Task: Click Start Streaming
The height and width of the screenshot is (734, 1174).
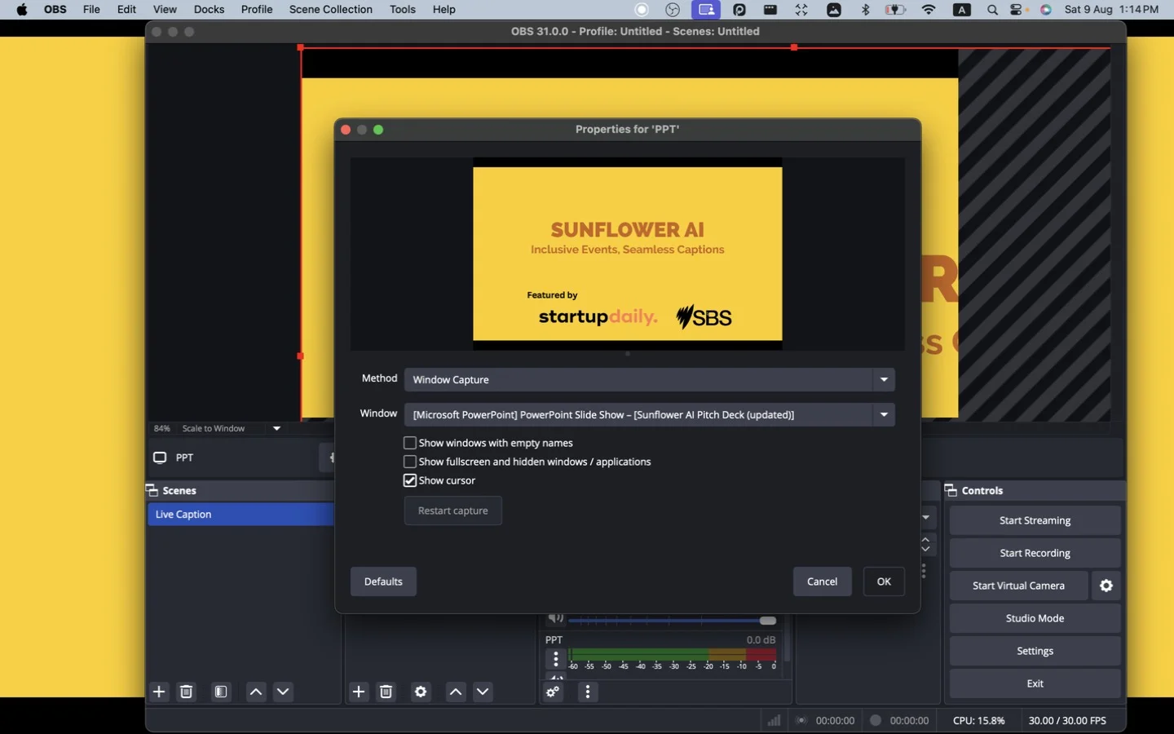Action: 1035,520
